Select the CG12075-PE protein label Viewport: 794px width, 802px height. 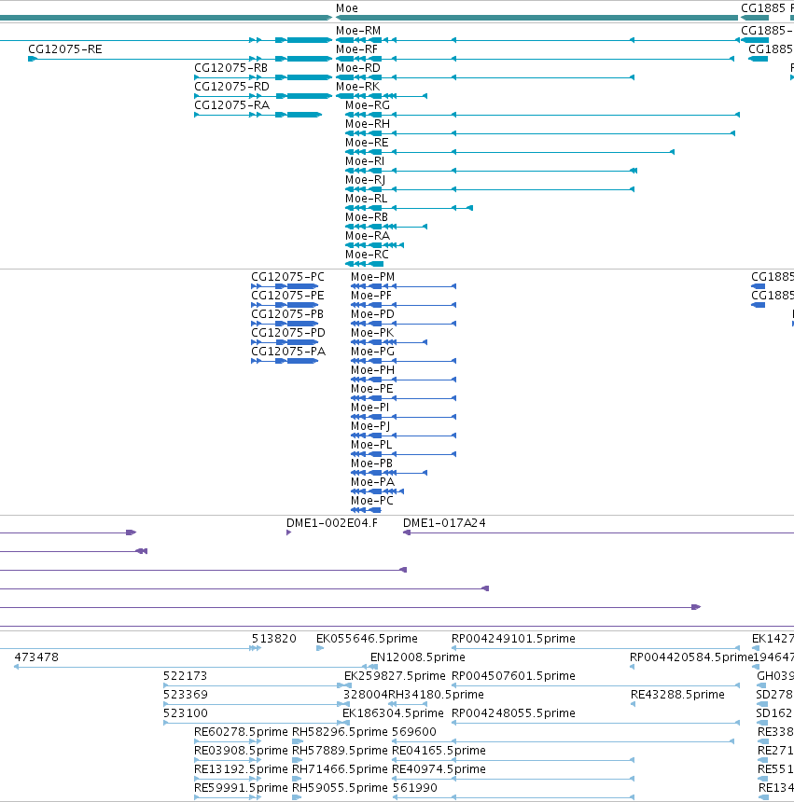click(287, 296)
